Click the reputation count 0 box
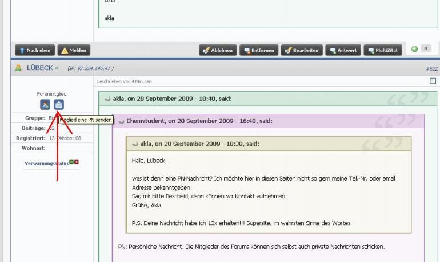The height and width of the screenshot is (262, 440). point(426,48)
